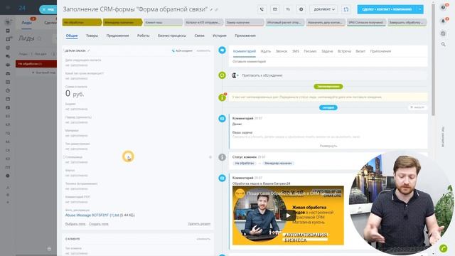455x256 pixels.
Task: Click the 'Сделку + контакт + компанию' convert button
Action: (x=387, y=9)
